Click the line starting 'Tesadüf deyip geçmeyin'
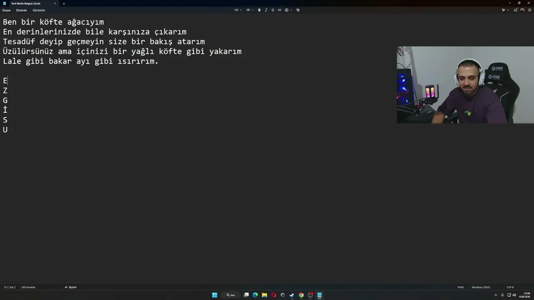The image size is (534, 300). tap(104, 42)
